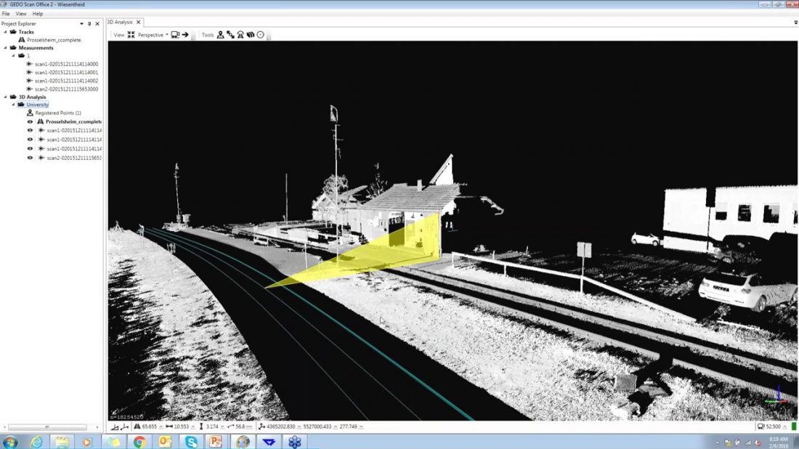Click the Registered Points icon under University

coord(31,113)
